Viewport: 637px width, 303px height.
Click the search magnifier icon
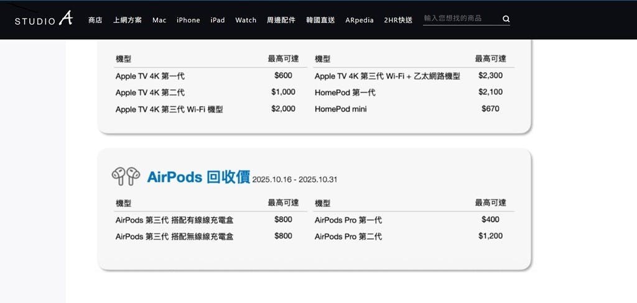(506, 19)
